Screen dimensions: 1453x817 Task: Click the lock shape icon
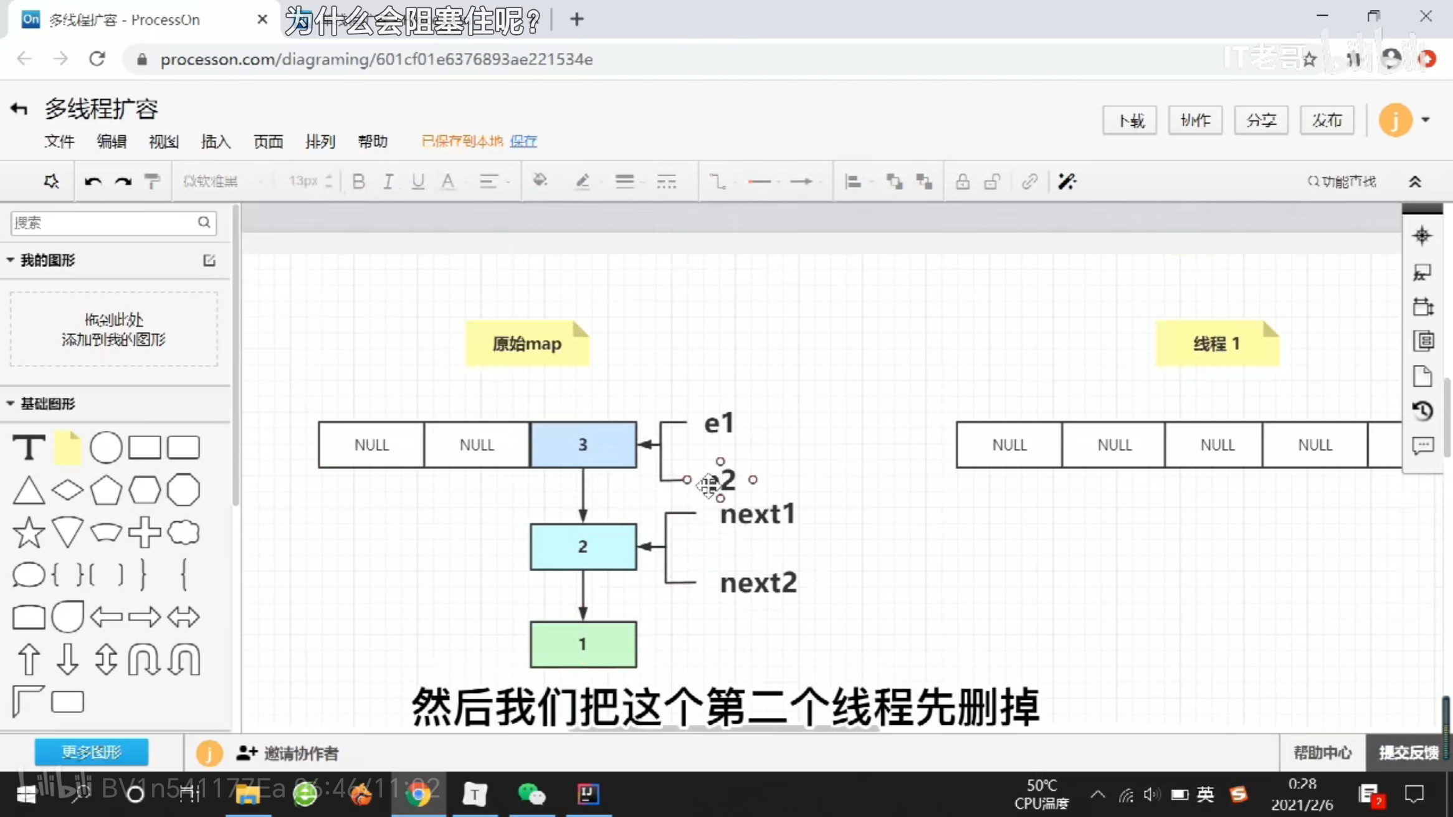pyautogui.click(x=962, y=181)
